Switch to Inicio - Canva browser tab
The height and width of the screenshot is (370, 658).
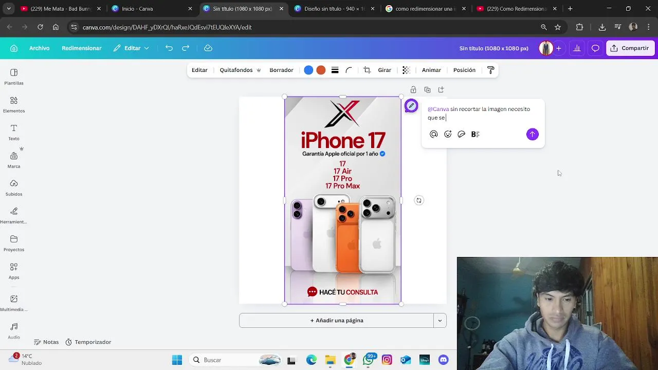(152, 9)
